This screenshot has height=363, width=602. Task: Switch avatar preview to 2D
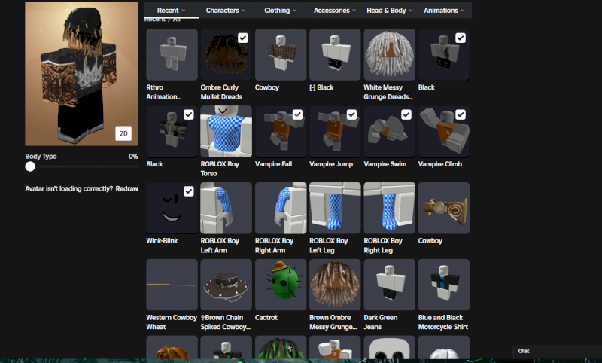(x=123, y=133)
